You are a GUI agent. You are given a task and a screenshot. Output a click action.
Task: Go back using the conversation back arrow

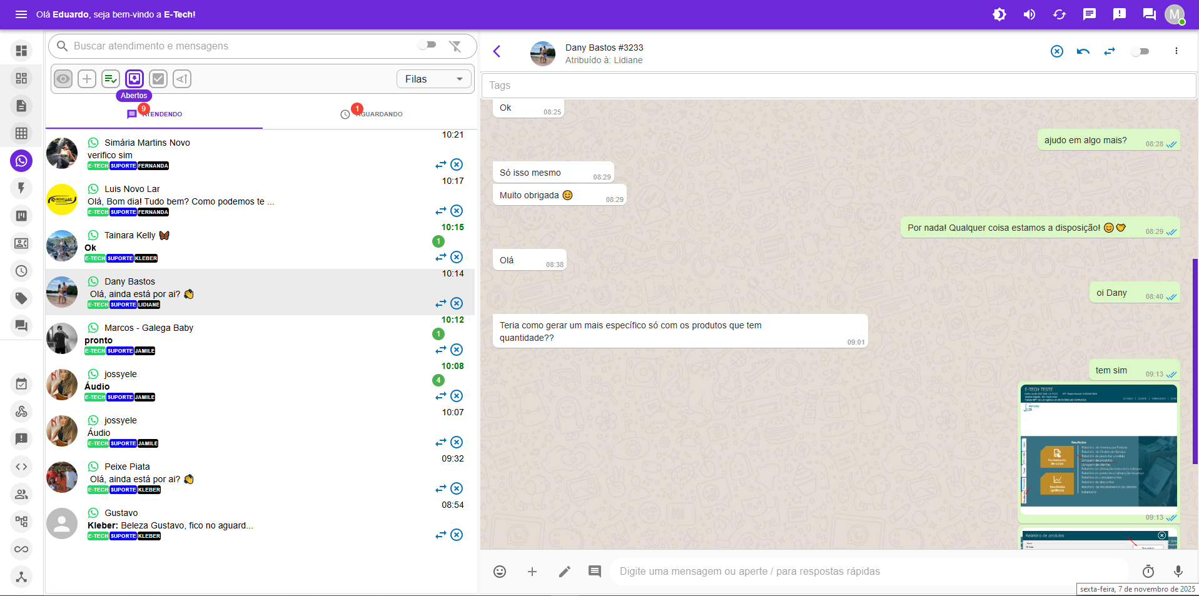coord(497,52)
